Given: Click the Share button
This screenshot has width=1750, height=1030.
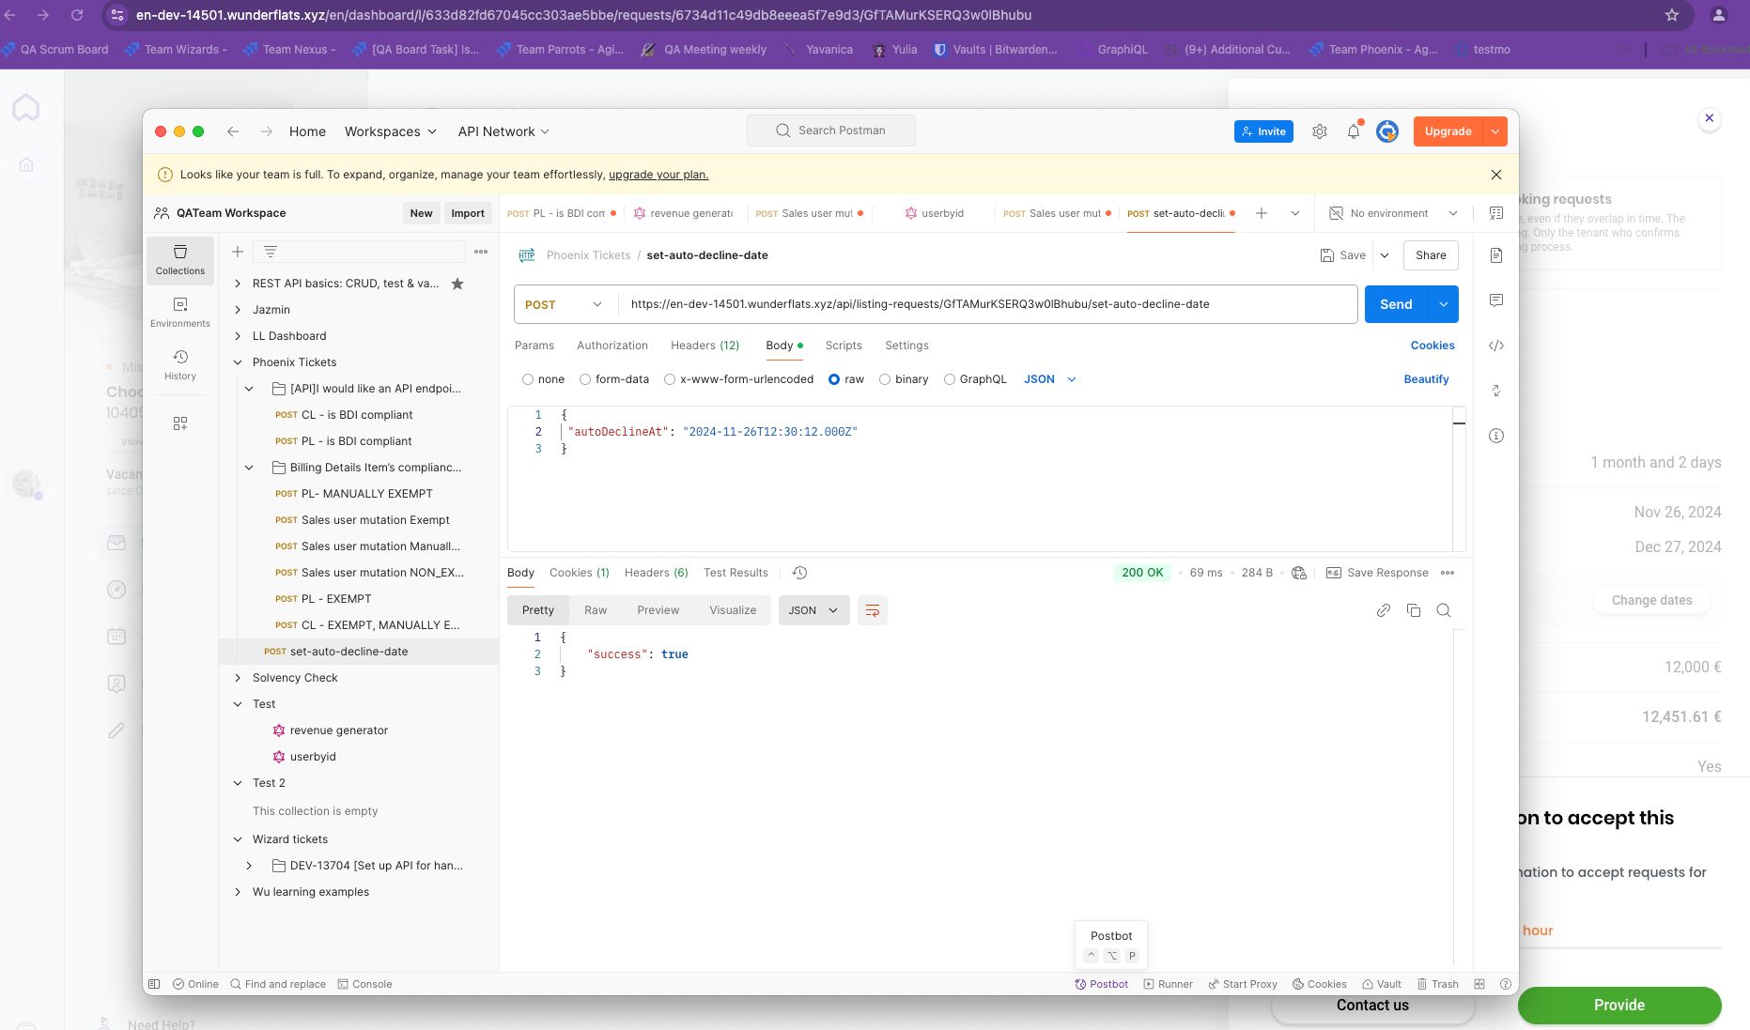Looking at the screenshot, I should click(1431, 255).
